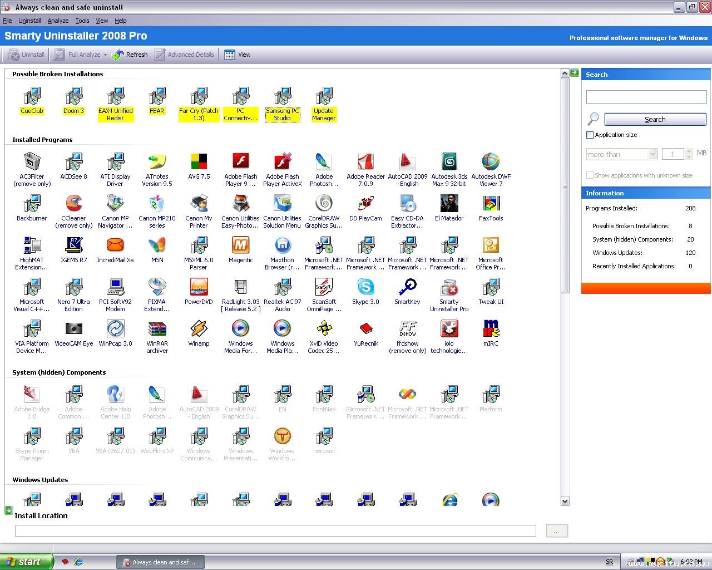Launch Internet Explorer from quick launch
The height and width of the screenshot is (570, 712).
[x=78, y=562]
